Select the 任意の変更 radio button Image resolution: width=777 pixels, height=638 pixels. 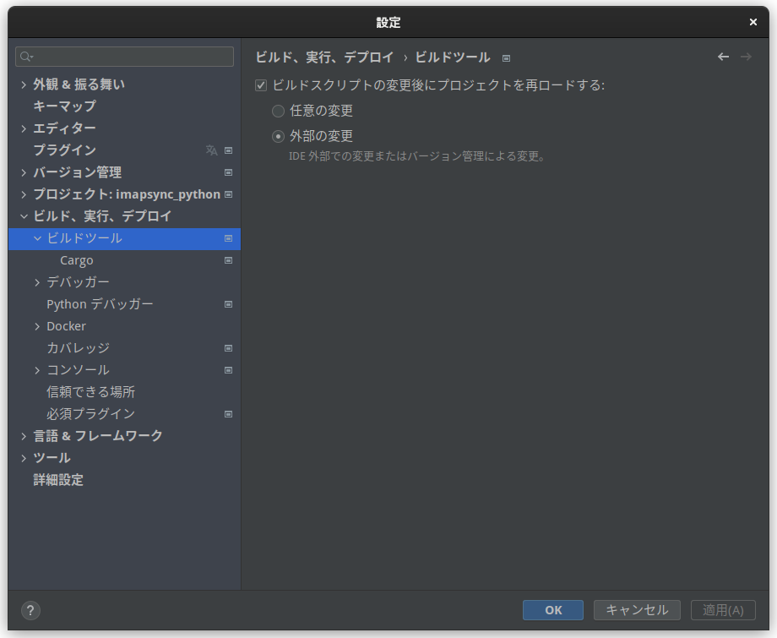tap(279, 111)
